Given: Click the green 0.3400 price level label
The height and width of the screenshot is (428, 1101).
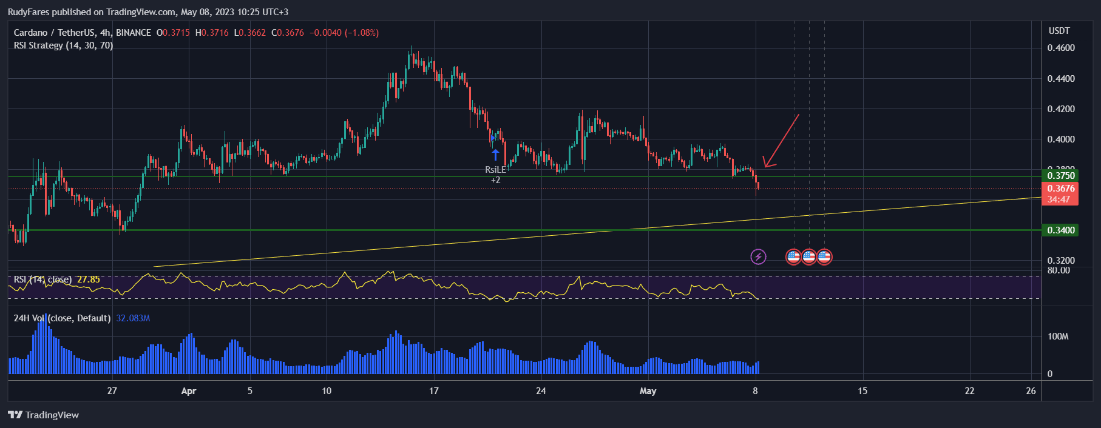Looking at the screenshot, I should (x=1060, y=230).
